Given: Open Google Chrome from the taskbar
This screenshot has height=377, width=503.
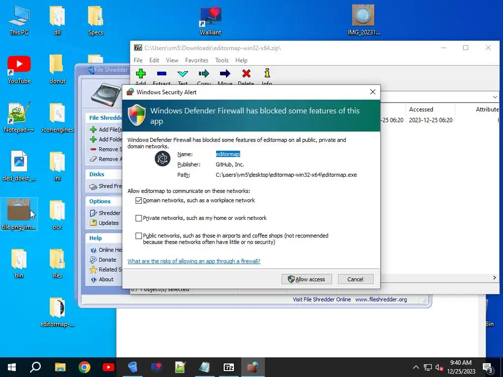Looking at the screenshot, I should tap(84, 367).
